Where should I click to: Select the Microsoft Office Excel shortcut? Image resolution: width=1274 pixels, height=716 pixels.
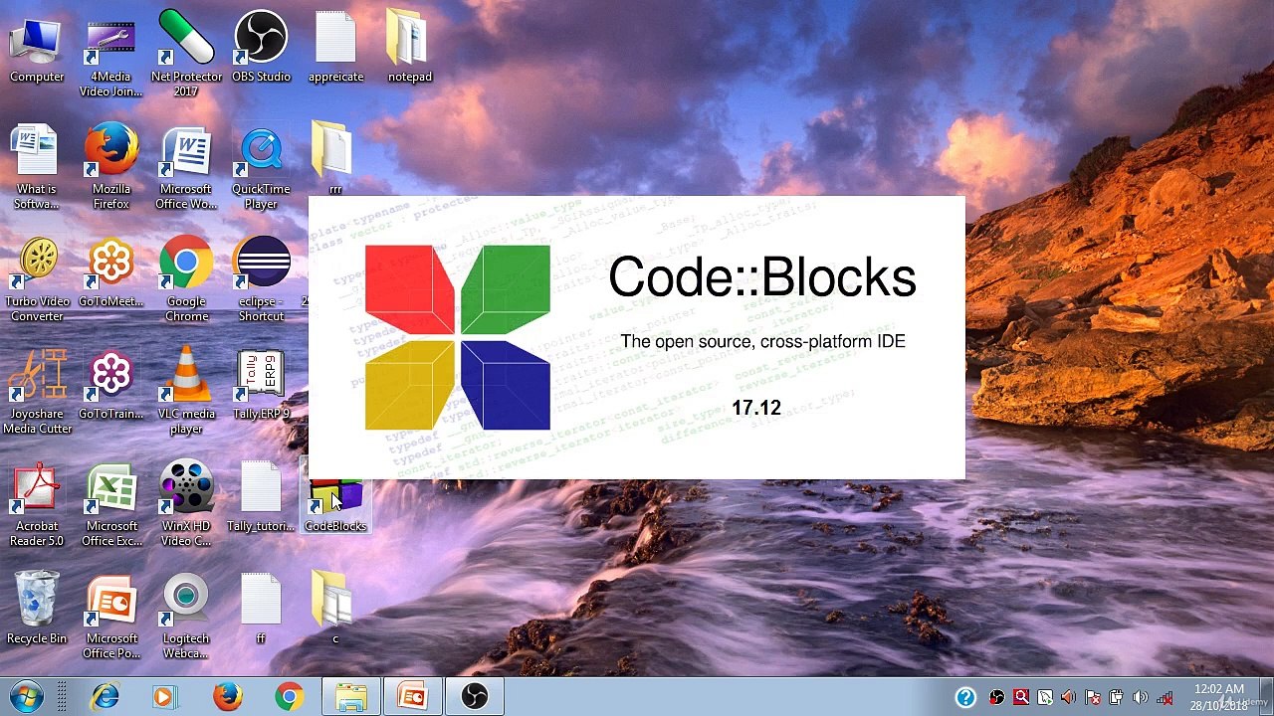pyautogui.click(x=111, y=504)
